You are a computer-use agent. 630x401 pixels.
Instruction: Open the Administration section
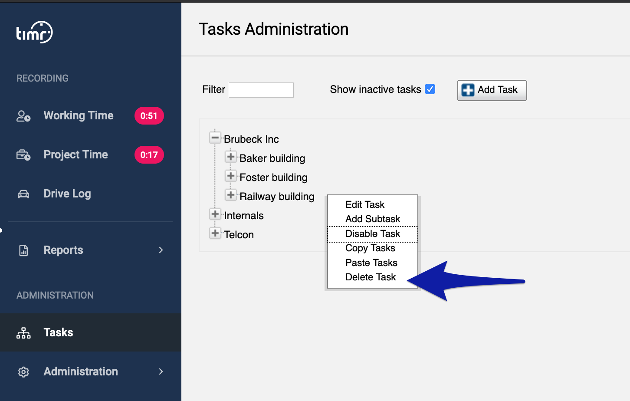pyautogui.click(x=81, y=371)
